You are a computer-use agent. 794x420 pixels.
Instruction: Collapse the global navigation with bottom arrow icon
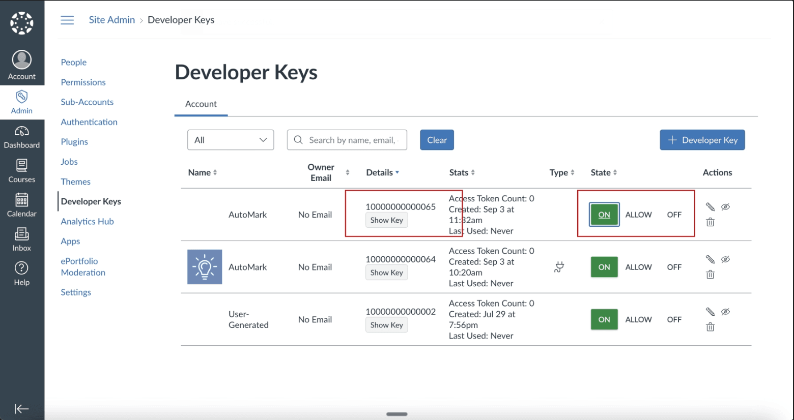[22, 408]
